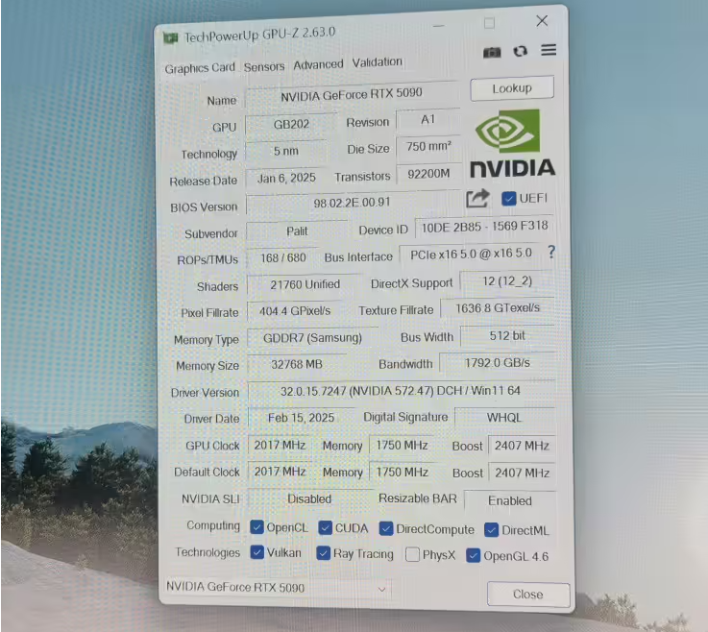Switch to the Sensors tab

tap(264, 67)
